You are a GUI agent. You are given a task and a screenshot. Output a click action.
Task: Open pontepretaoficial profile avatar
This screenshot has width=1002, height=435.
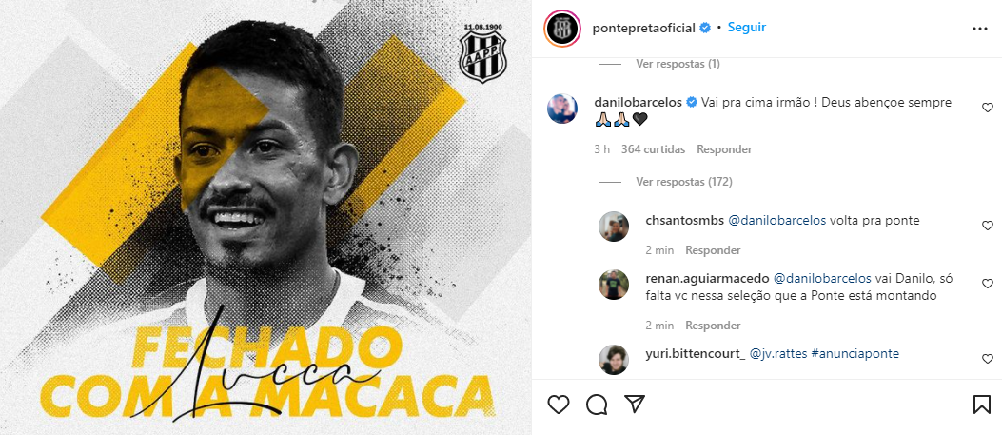562,29
